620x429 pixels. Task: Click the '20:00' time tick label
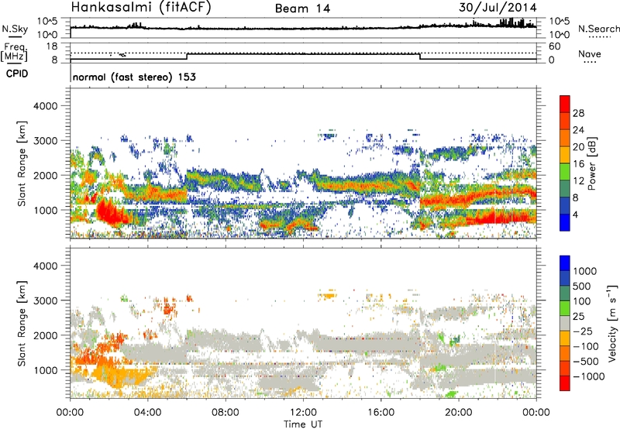click(459, 413)
